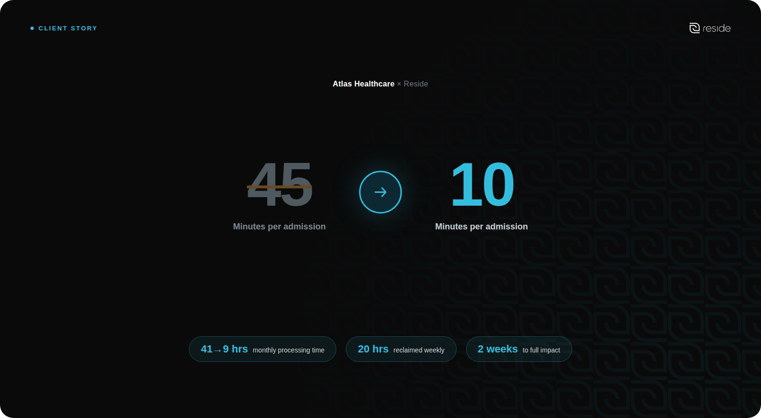The image size is (761, 418).
Task: Click the white Minutes per admission caption under 10
Action: click(x=481, y=227)
